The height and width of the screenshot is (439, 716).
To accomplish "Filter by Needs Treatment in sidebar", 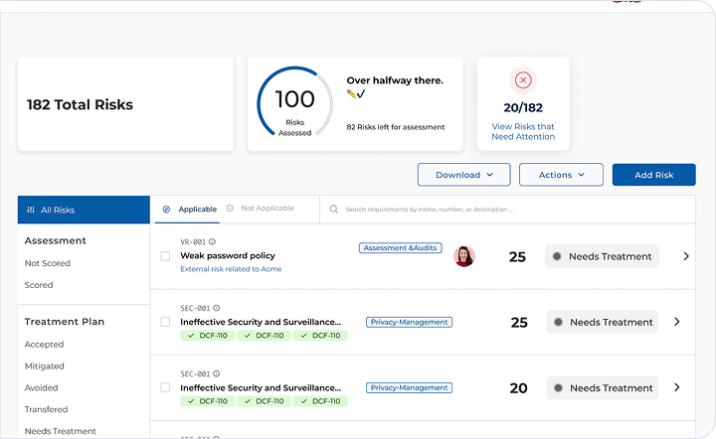I will (x=61, y=431).
